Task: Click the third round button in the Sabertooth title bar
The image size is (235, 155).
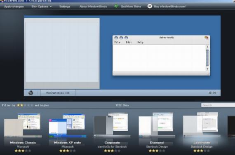Action: click(126, 38)
